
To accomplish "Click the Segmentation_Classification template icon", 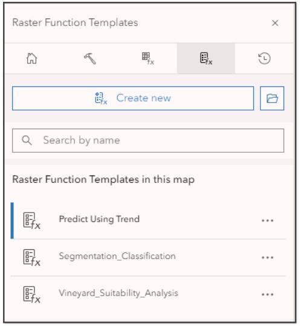I will pos(31,258).
